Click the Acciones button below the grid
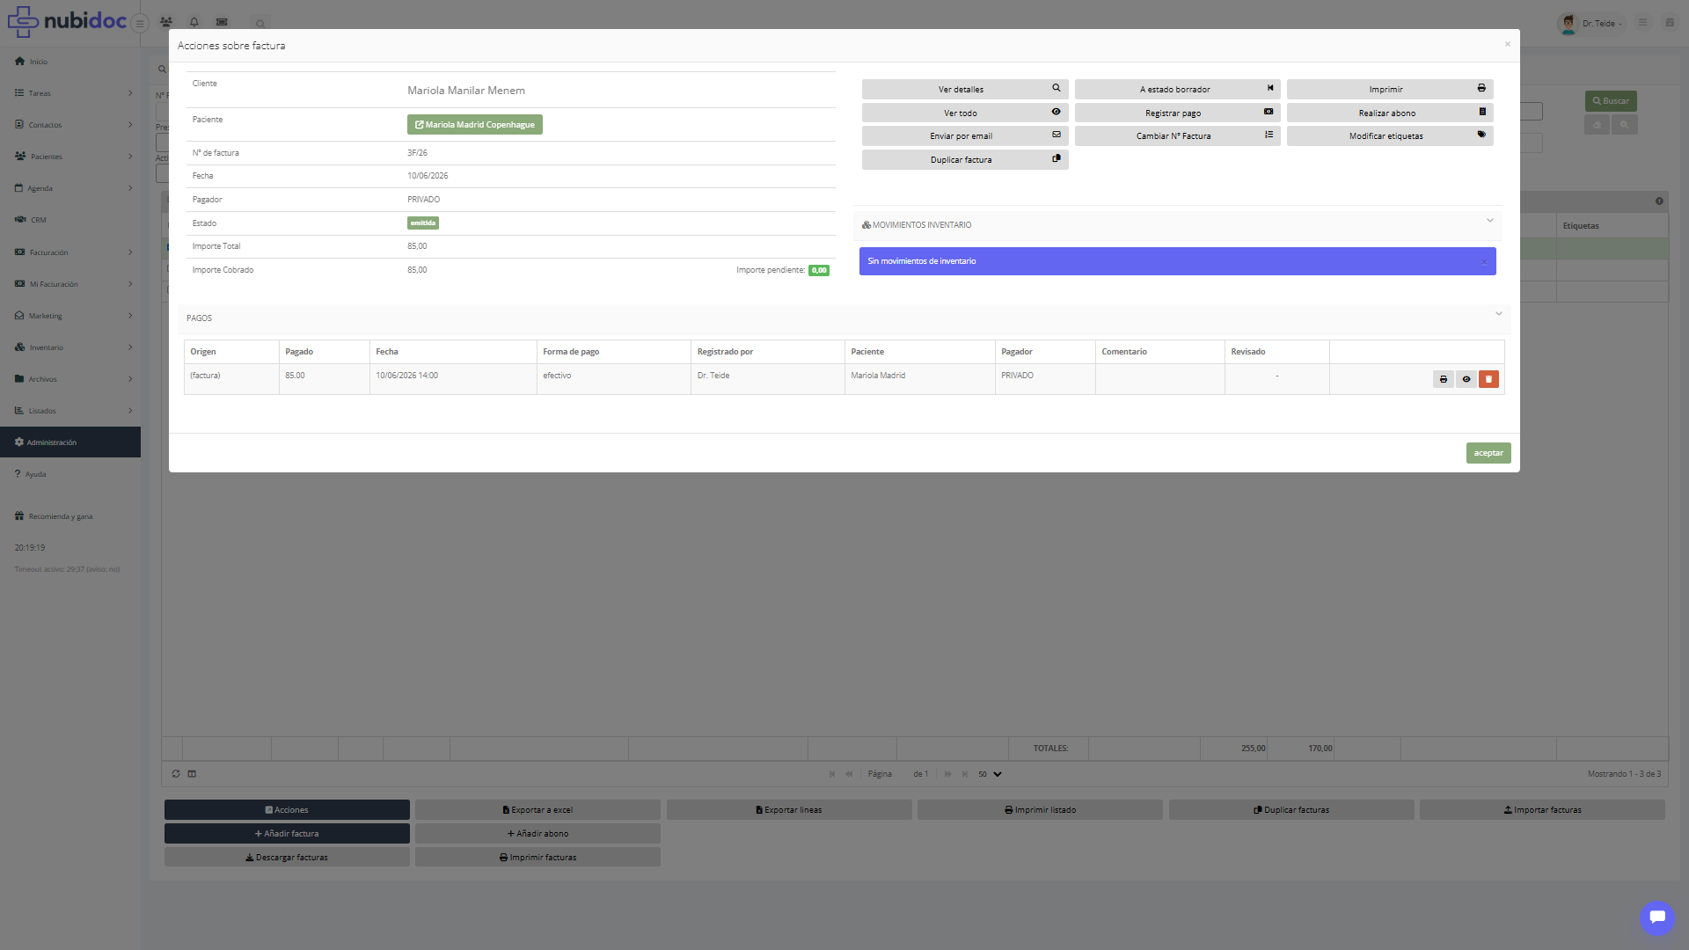The height and width of the screenshot is (950, 1689). coord(287,810)
